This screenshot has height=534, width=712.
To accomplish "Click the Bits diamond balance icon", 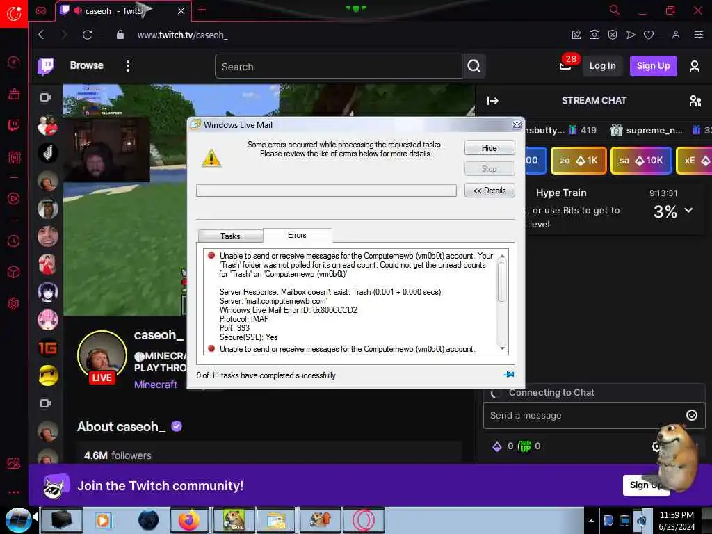I will (497, 446).
